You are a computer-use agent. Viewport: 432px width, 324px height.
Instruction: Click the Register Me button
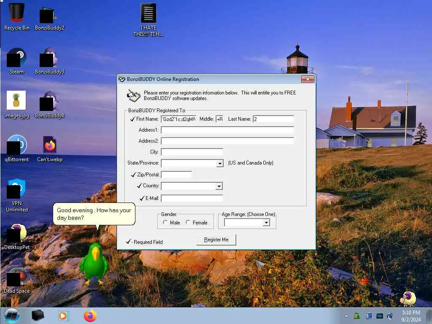pyautogui.click(x=216, y=240)
